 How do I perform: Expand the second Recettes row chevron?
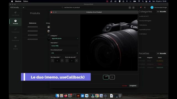pos(167,64)
